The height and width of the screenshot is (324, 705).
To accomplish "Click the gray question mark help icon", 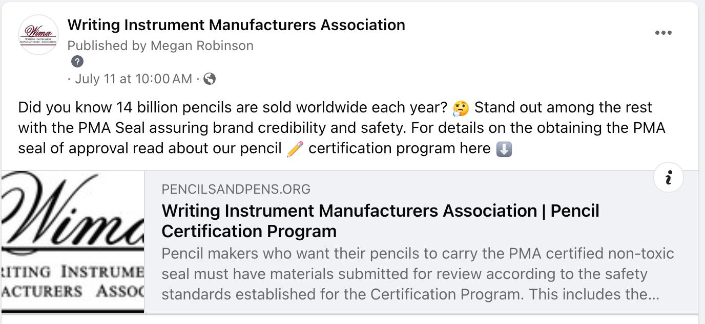I will click(77, 61).
